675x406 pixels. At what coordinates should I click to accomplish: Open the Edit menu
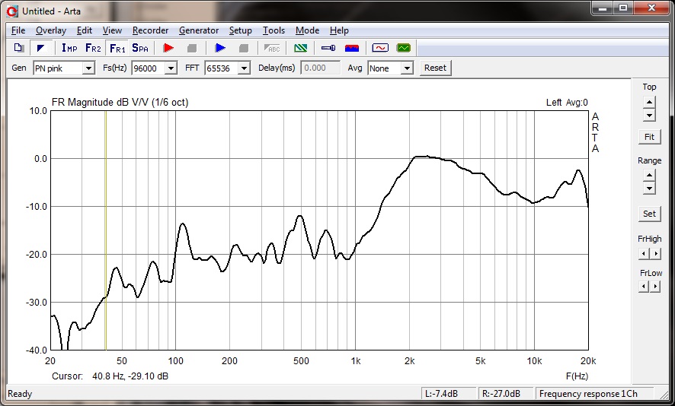coord(85,30)
